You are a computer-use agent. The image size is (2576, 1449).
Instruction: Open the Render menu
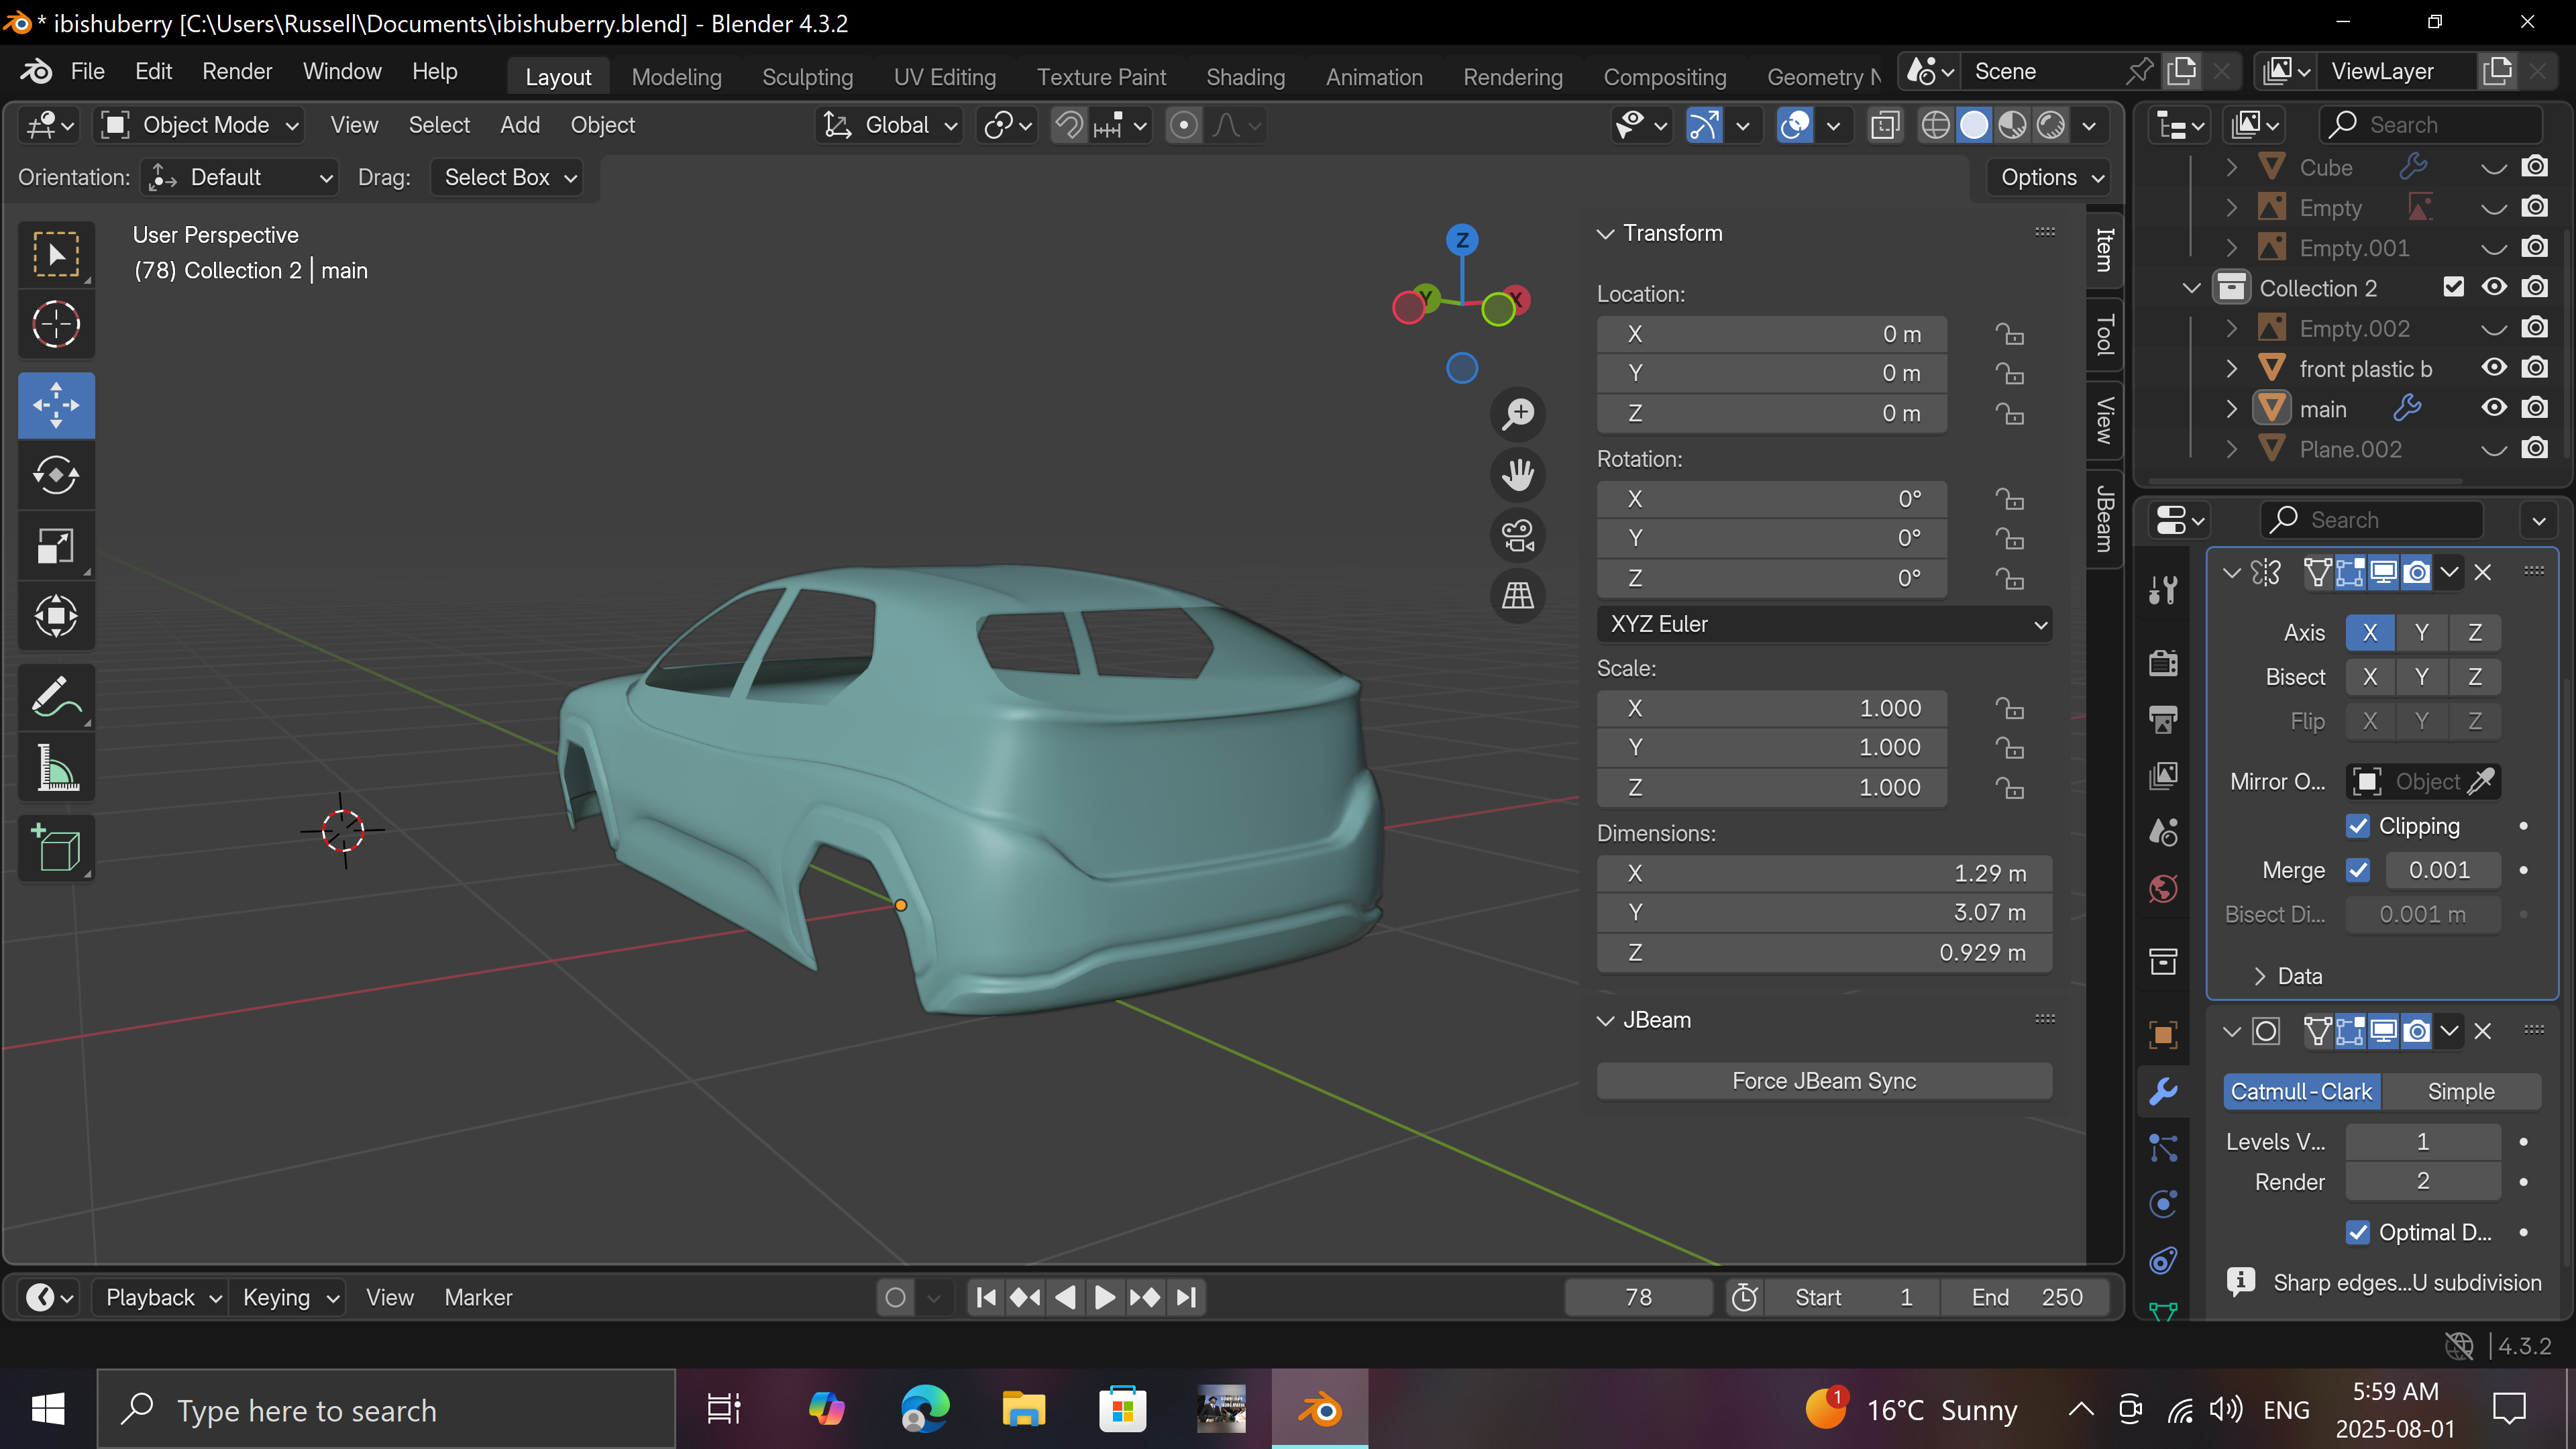pyautogui.click(x=237, y=72)
